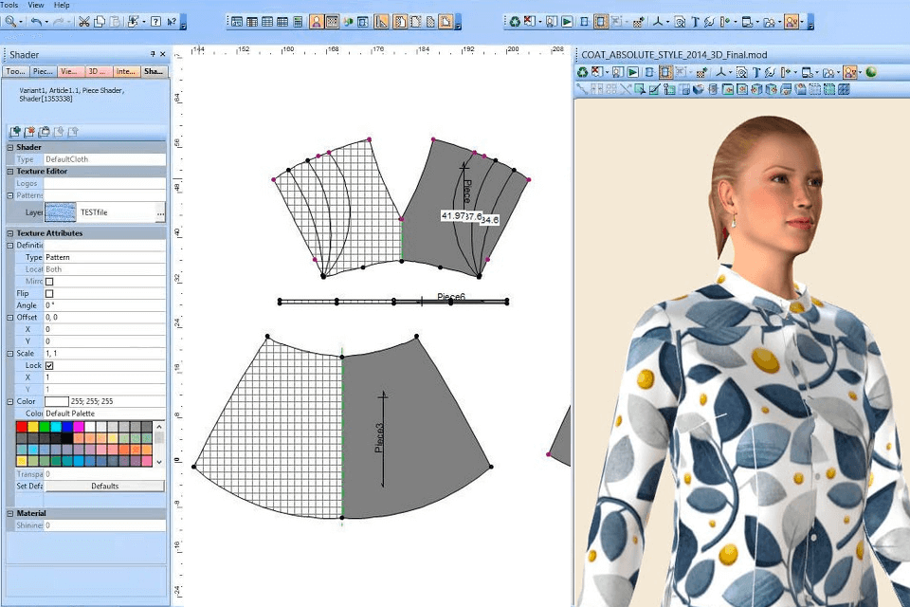
Task: Click the blue mesh grid icon ending 3D second toolbar
Action: [x=844, y=89]
